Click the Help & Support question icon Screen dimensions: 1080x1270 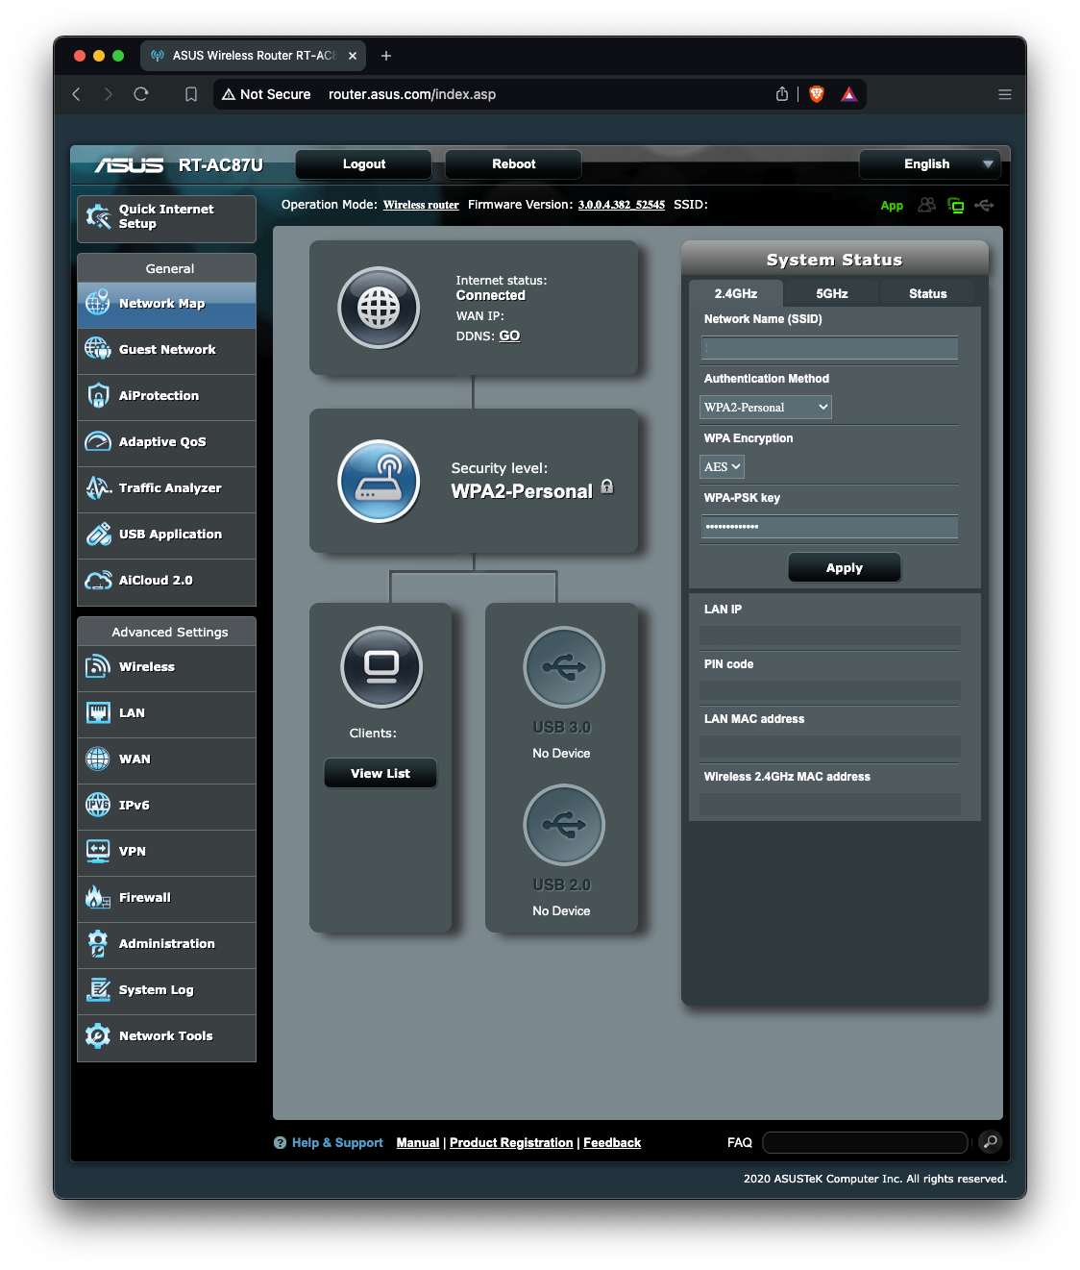280,1143
